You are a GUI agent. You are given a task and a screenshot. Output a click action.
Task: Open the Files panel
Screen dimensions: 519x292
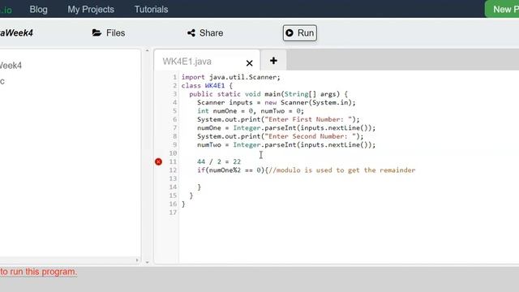pos(109,33)
